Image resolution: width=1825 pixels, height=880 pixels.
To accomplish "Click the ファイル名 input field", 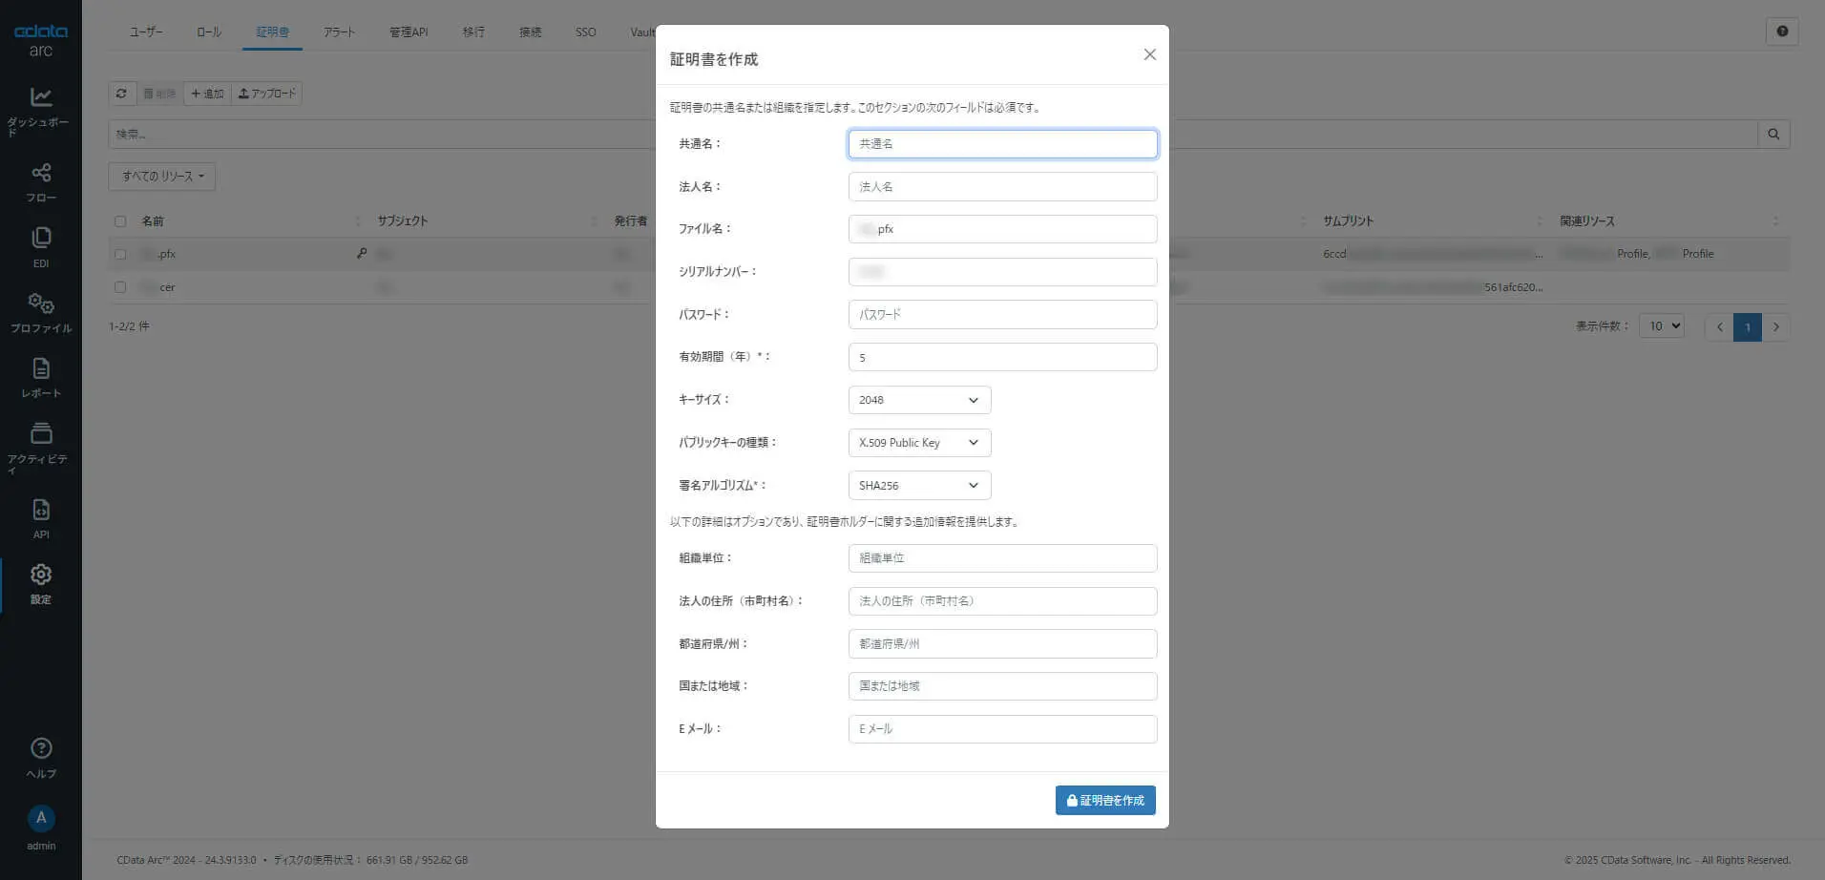I will [1002, 229].
